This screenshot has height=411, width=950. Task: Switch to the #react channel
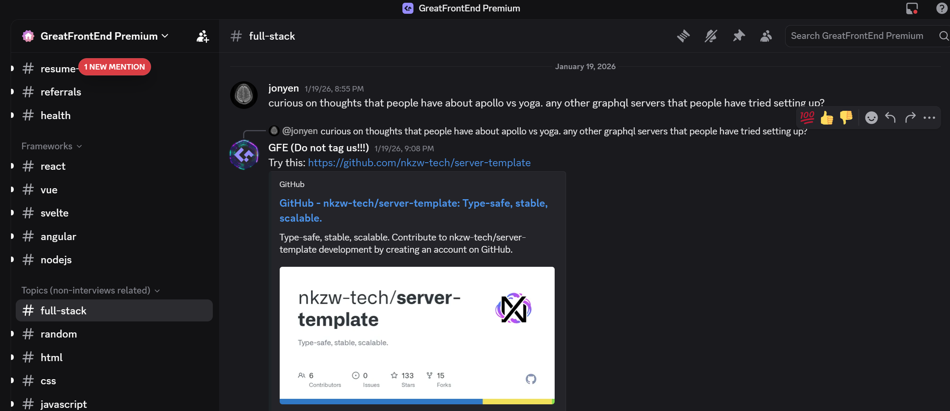[x=53, y=166]
